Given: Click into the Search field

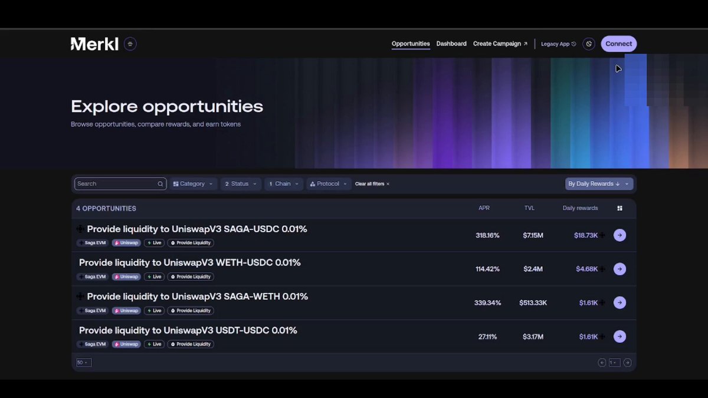Looking at the screenshot, I should coord(120,184).
